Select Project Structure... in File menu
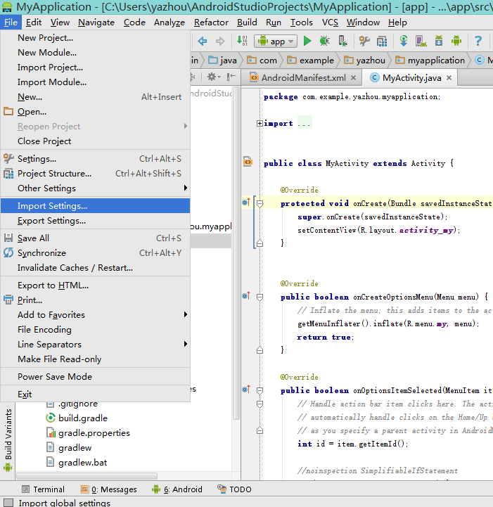The image size is (493, 507). [95, 173]
